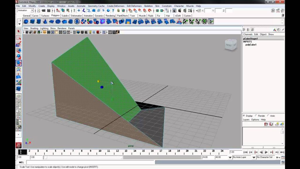This screenshot has width=300, height=169.
Task: Click the shelf trash can icon
Action: 283,15
